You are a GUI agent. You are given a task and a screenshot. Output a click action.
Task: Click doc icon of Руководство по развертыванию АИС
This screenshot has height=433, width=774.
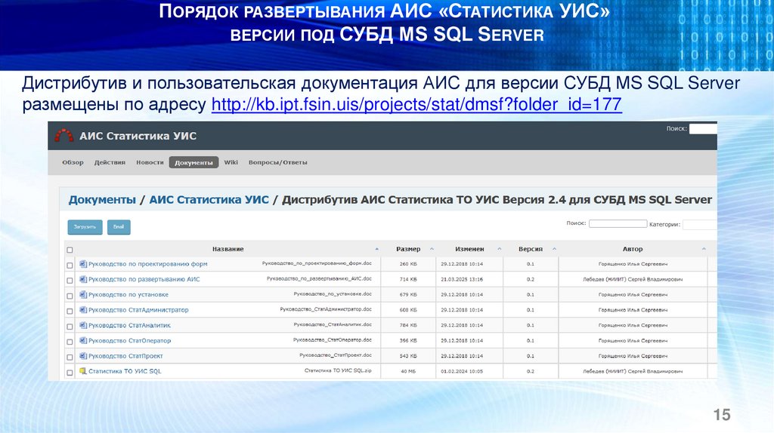pos(83,279)
